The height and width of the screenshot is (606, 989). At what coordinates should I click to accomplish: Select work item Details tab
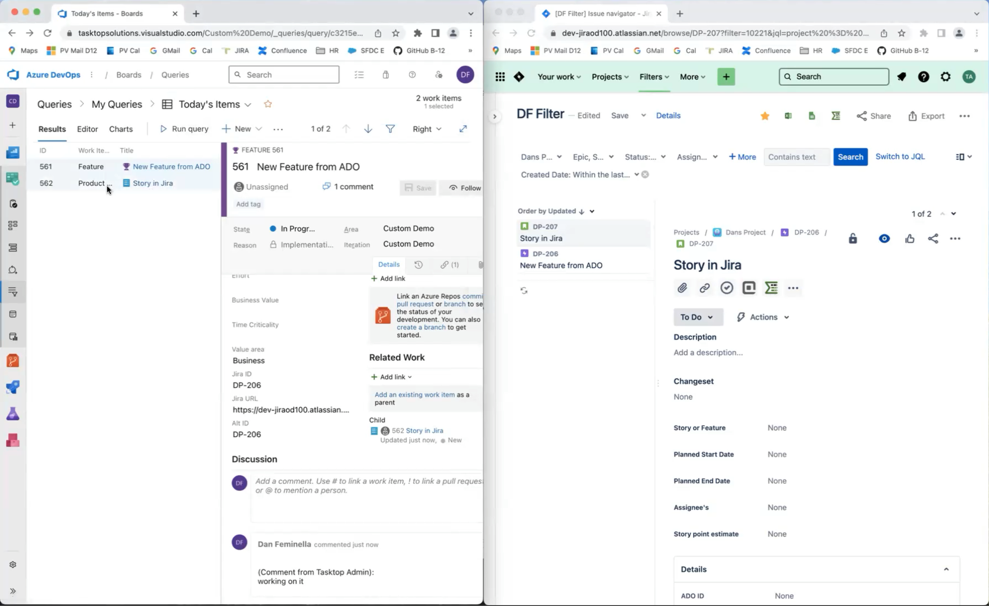pyautogui.click(x=389, y=264)
